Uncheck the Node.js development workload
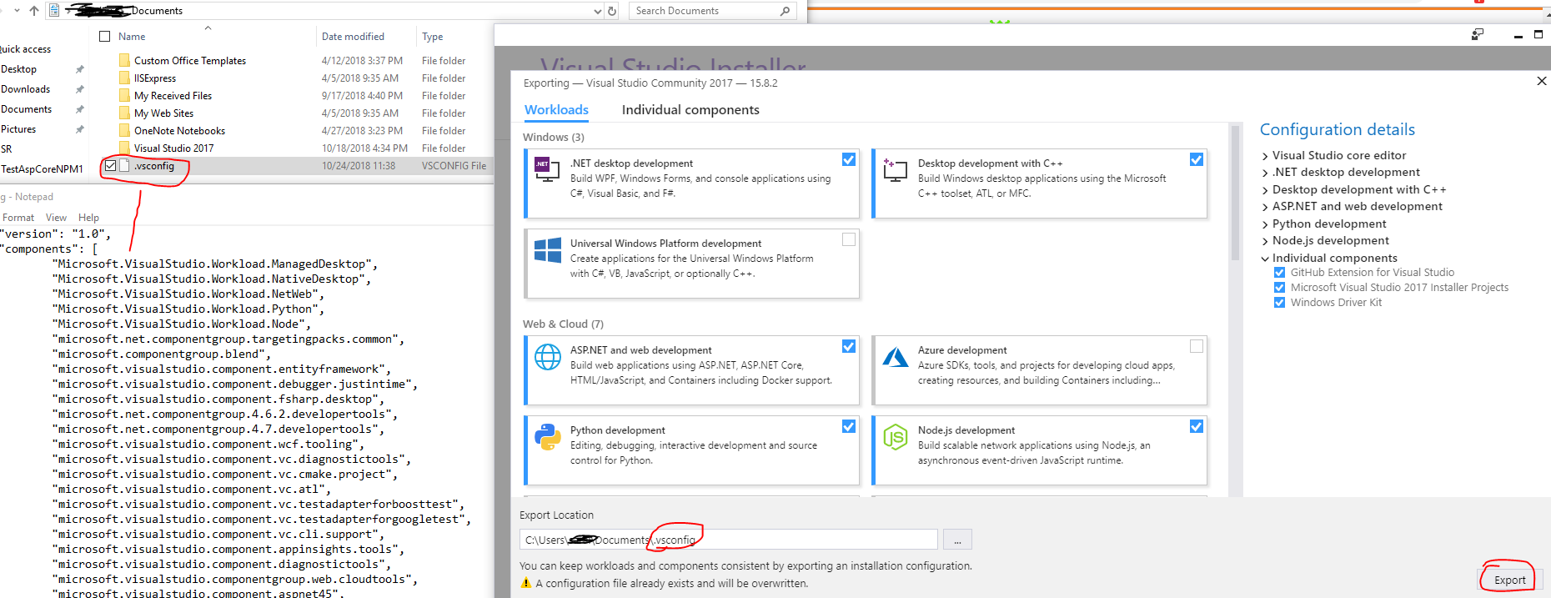The height and width of the screenshot is (598, 1551). pyautogui.click(x=1197, y=426)
